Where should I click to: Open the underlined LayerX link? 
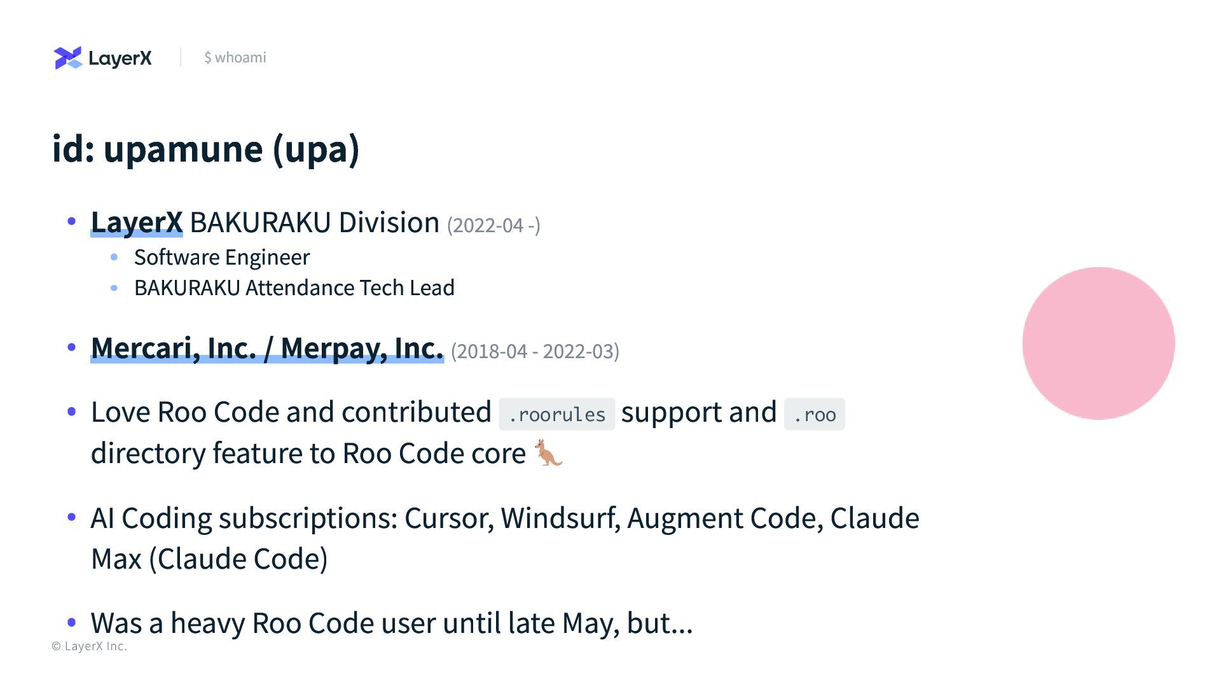(x=137, y=223)
